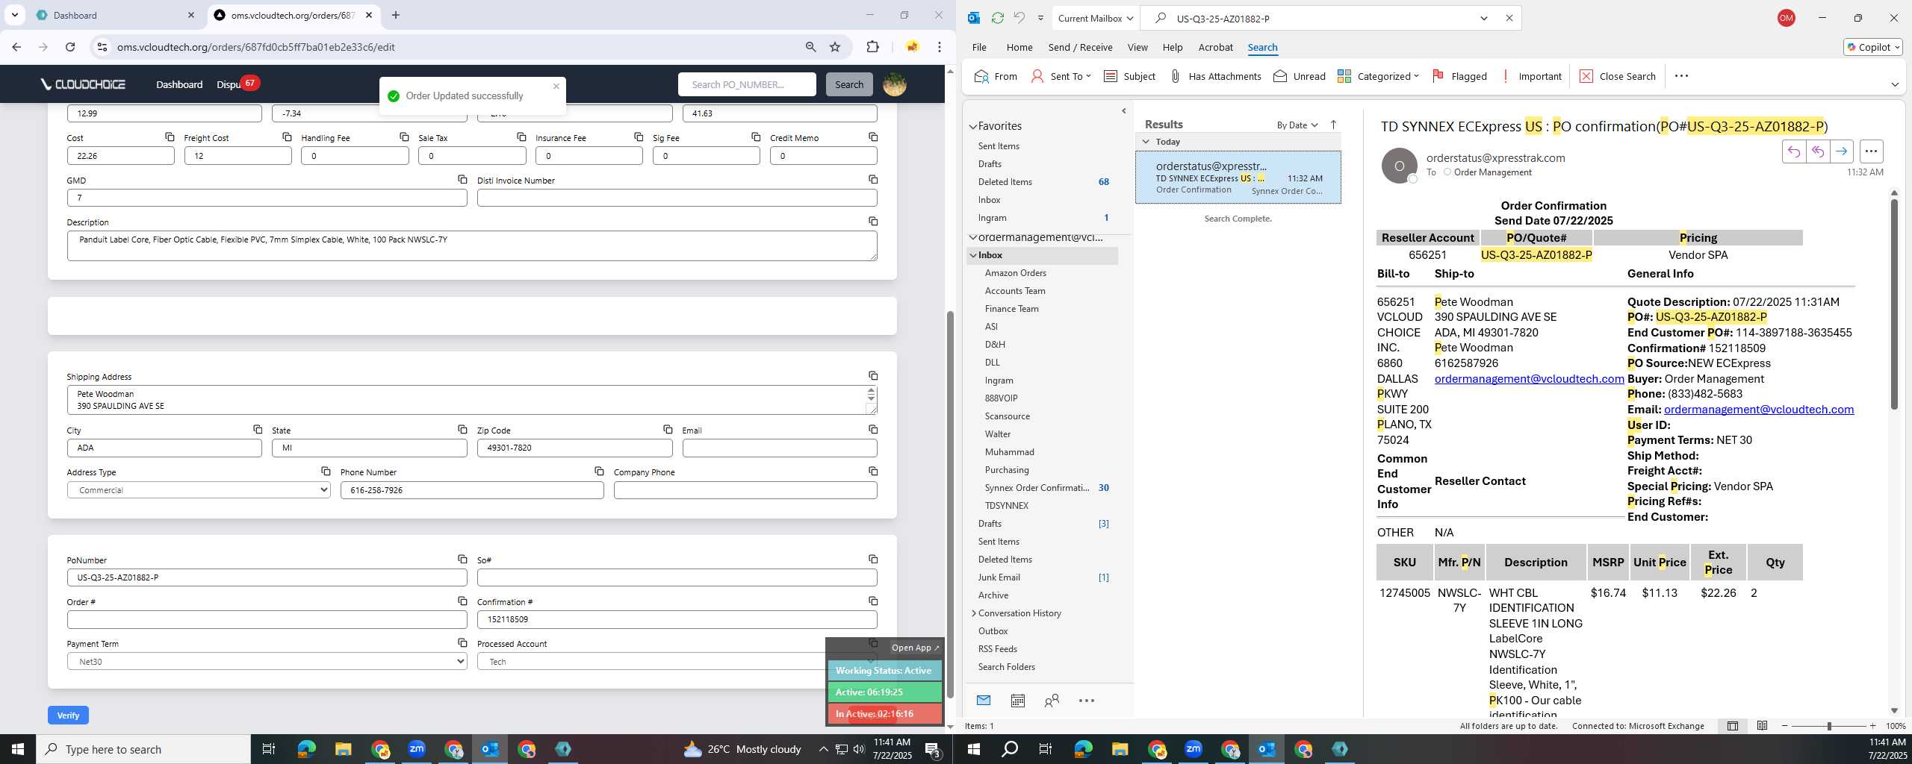Viewport: 1912px width, 764px height.
Task: Open Outlook People view icon
Action: pyautogui.click(x=1052, y=700)
